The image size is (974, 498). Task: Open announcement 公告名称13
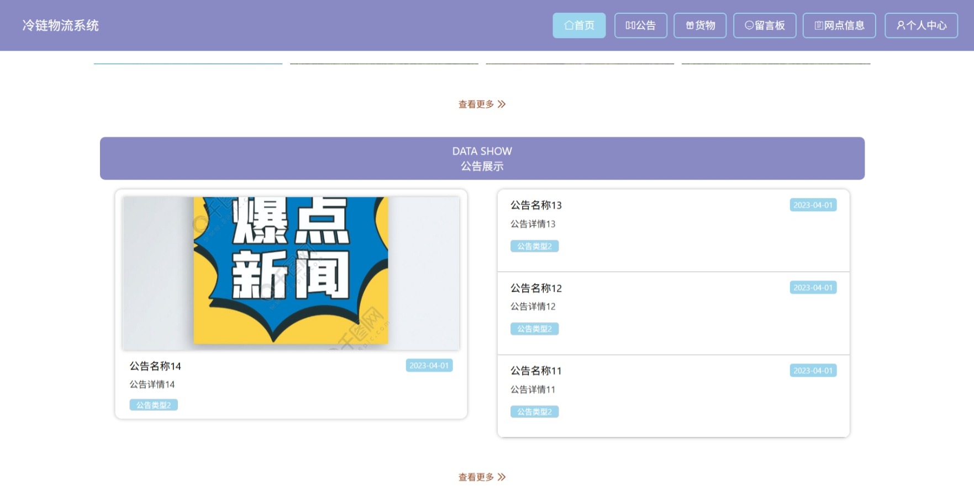coord(536,205)
